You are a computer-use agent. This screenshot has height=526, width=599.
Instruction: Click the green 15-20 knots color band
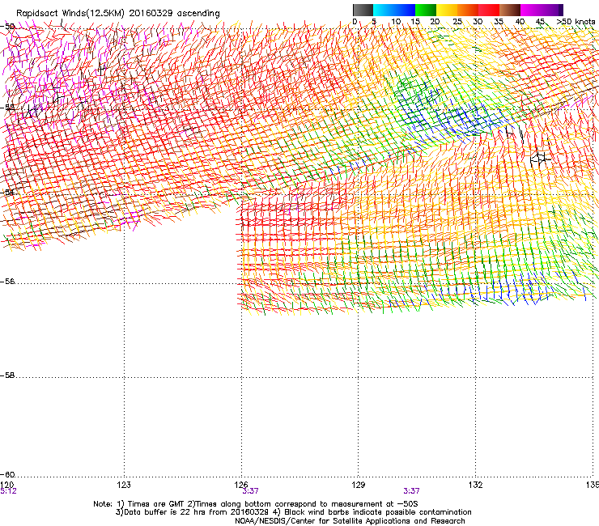pos(426,10)
